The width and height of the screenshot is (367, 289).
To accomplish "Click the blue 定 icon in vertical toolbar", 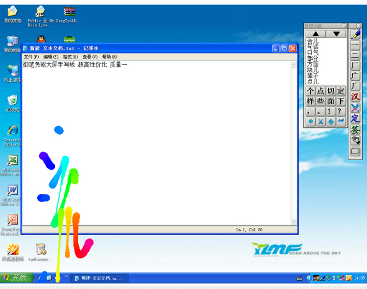I will tap(355, 118).
